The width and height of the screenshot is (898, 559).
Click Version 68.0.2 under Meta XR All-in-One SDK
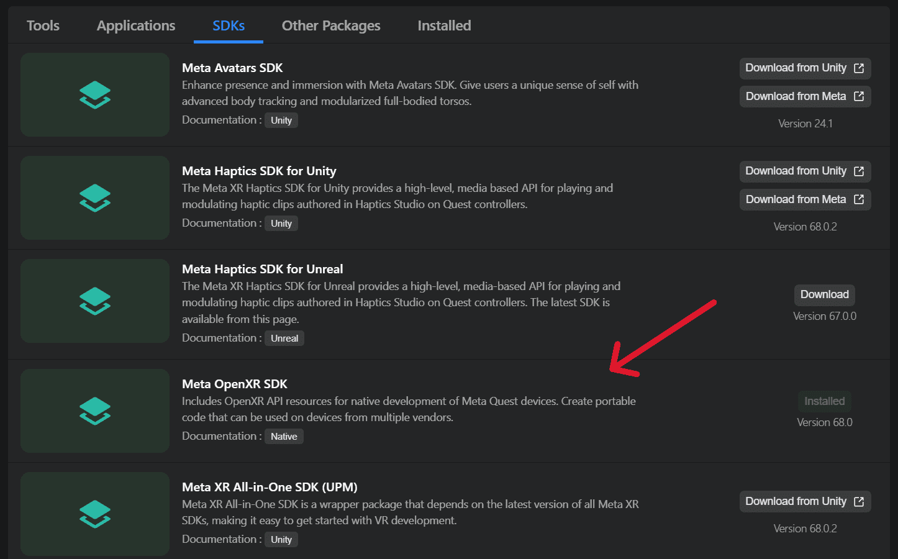click(805, 529)
